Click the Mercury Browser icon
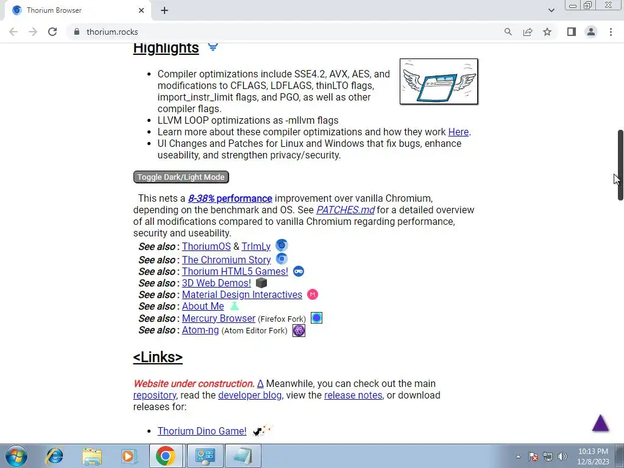The height and width of the screenshot is (468, 624). tap(316, 318)
